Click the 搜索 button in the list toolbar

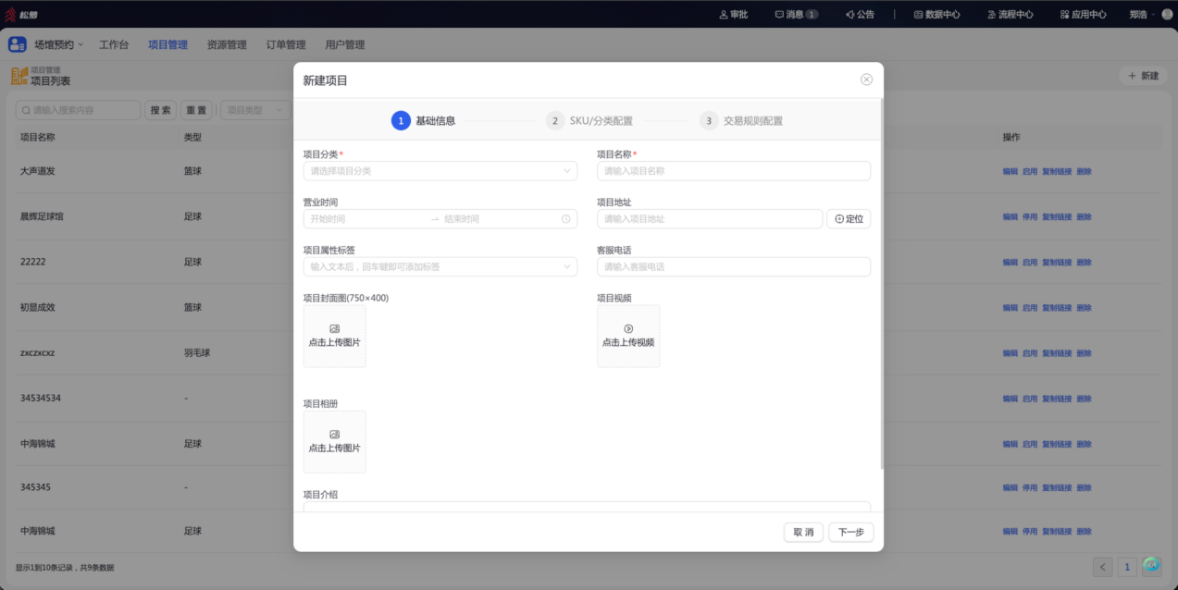[161, 110]
